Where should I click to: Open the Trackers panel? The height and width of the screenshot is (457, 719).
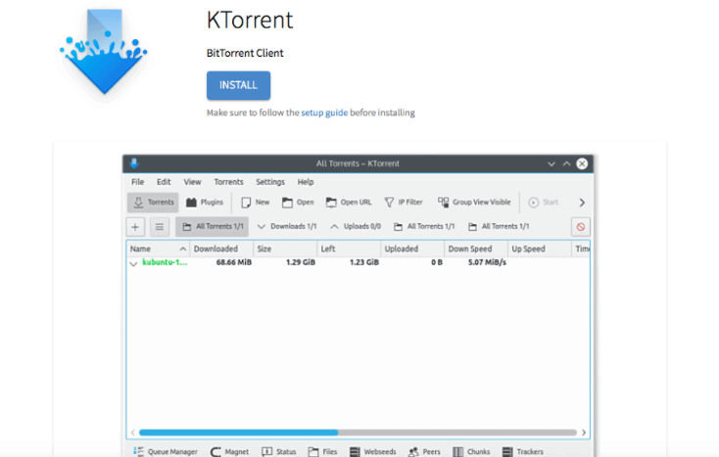coord(523,451)
